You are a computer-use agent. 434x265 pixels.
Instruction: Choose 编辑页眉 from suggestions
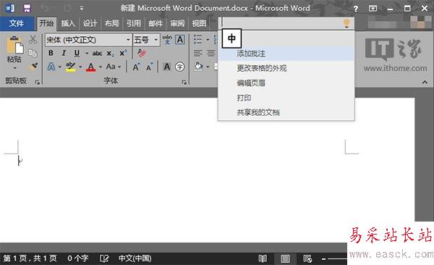(286, 83)
